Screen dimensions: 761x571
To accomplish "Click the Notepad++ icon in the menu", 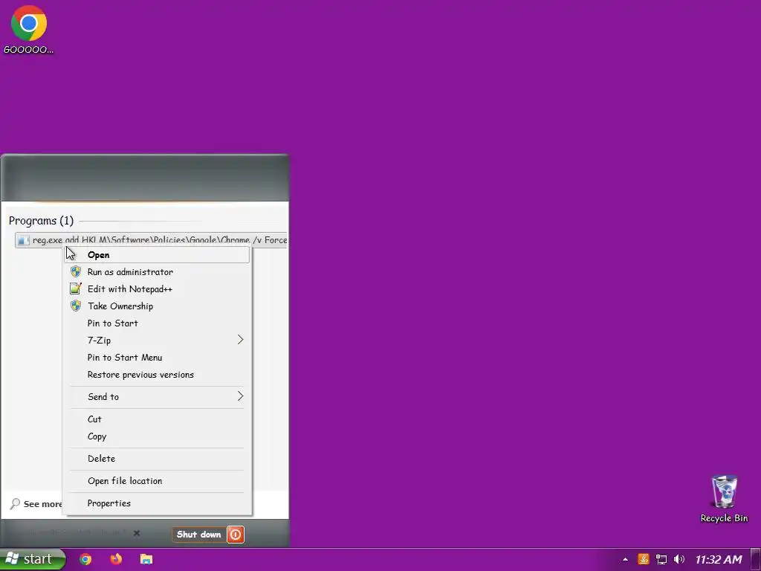I will coord(76,288).
